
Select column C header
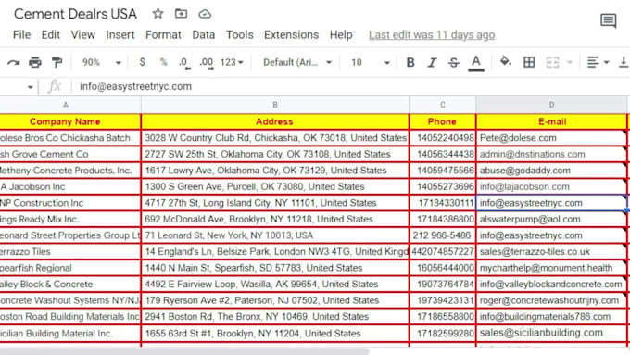coord(442,105)
